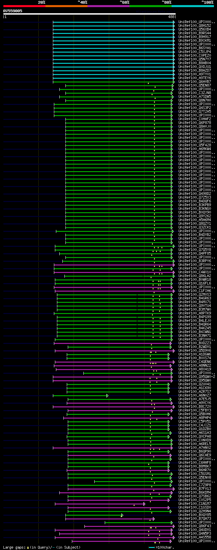Choose the UniRef100_Q6P878 label

tap(195, 123)
